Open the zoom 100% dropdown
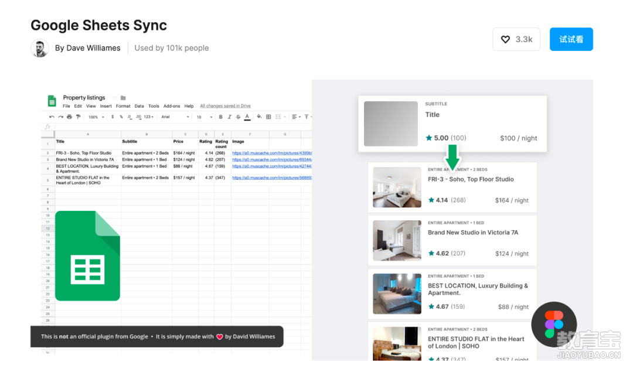 [x=96, y=117]
